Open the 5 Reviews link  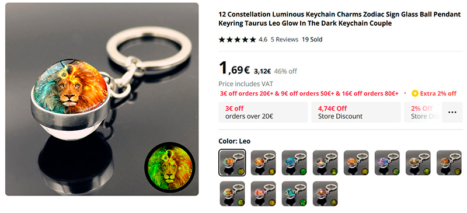(x=284, y=40)
